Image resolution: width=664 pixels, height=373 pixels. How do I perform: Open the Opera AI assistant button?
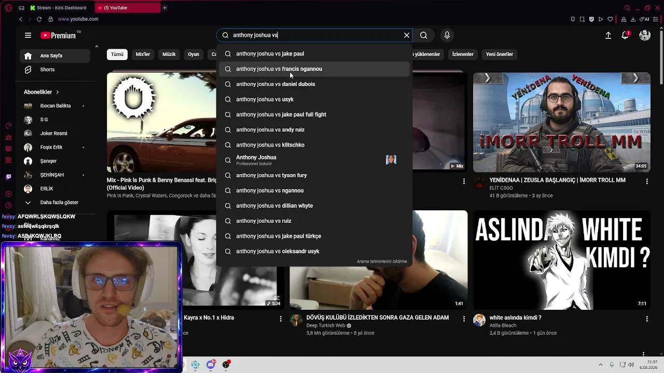coord(645,19)
